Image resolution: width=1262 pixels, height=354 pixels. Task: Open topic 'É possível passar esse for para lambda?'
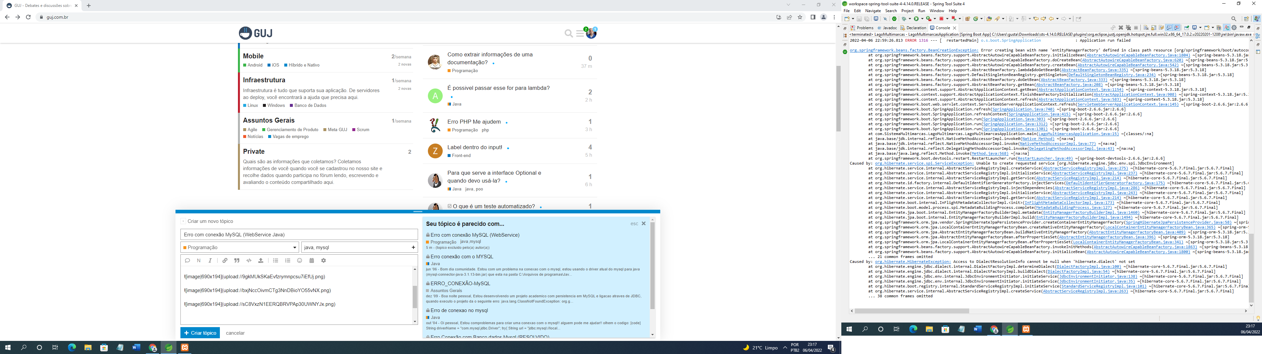pyautogui.click(x=498, y=88)
